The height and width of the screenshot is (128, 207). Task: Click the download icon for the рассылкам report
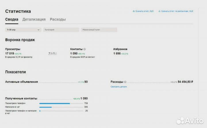(x=159, y=11)
